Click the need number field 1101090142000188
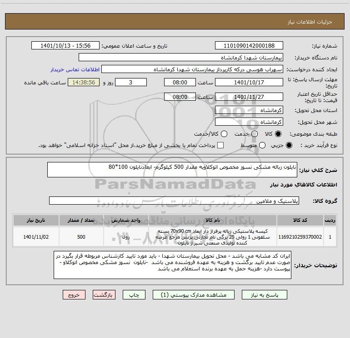The image size is (350, 338). point(249,46)
